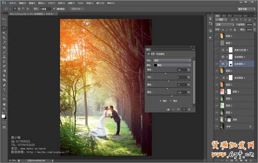Select the Lasso tool in the toolbox
Image resolution: width=258 pixels, height=163 pixels.
tap(4, 29)
